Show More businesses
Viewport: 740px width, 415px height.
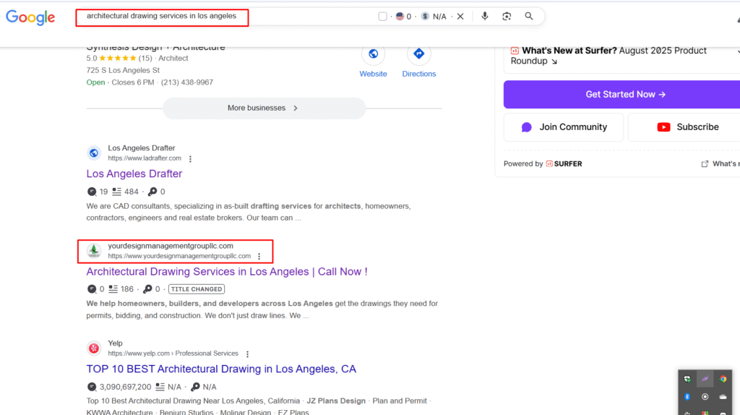[x=264, y=108]
